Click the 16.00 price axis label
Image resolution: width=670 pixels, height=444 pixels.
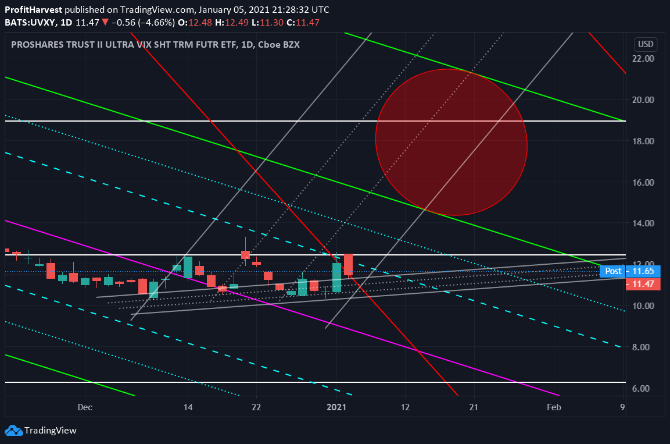643,182
